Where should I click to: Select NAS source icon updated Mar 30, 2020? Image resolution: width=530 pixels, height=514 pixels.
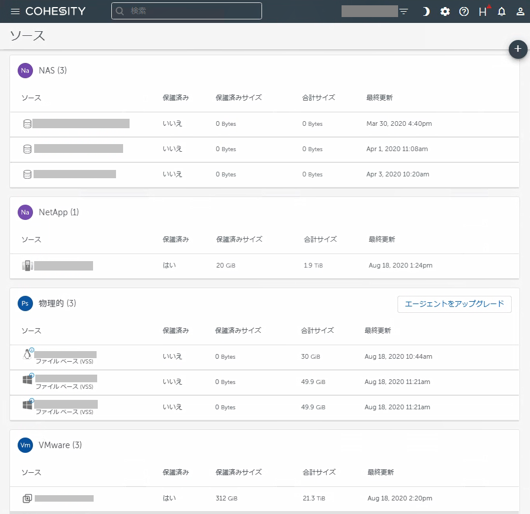tap(27, 124)
